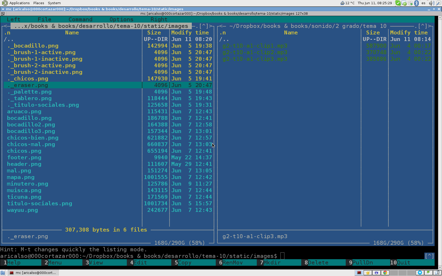Open the Places menu
The width and height of the screenshot is (442, 276).
(x=39, y=3)
